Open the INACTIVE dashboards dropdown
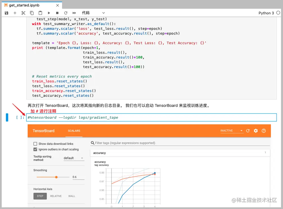 point(232,131)
